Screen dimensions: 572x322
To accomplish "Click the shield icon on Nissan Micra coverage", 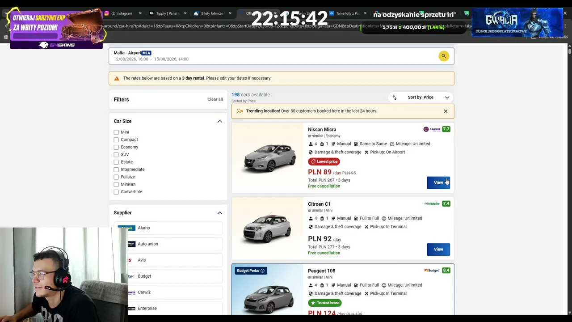I will [311, 152].
